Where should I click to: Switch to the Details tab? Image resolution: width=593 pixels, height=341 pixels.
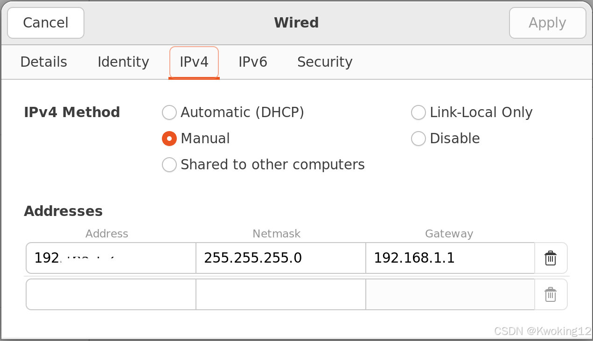pyautogui.click(x=44, y=62)
